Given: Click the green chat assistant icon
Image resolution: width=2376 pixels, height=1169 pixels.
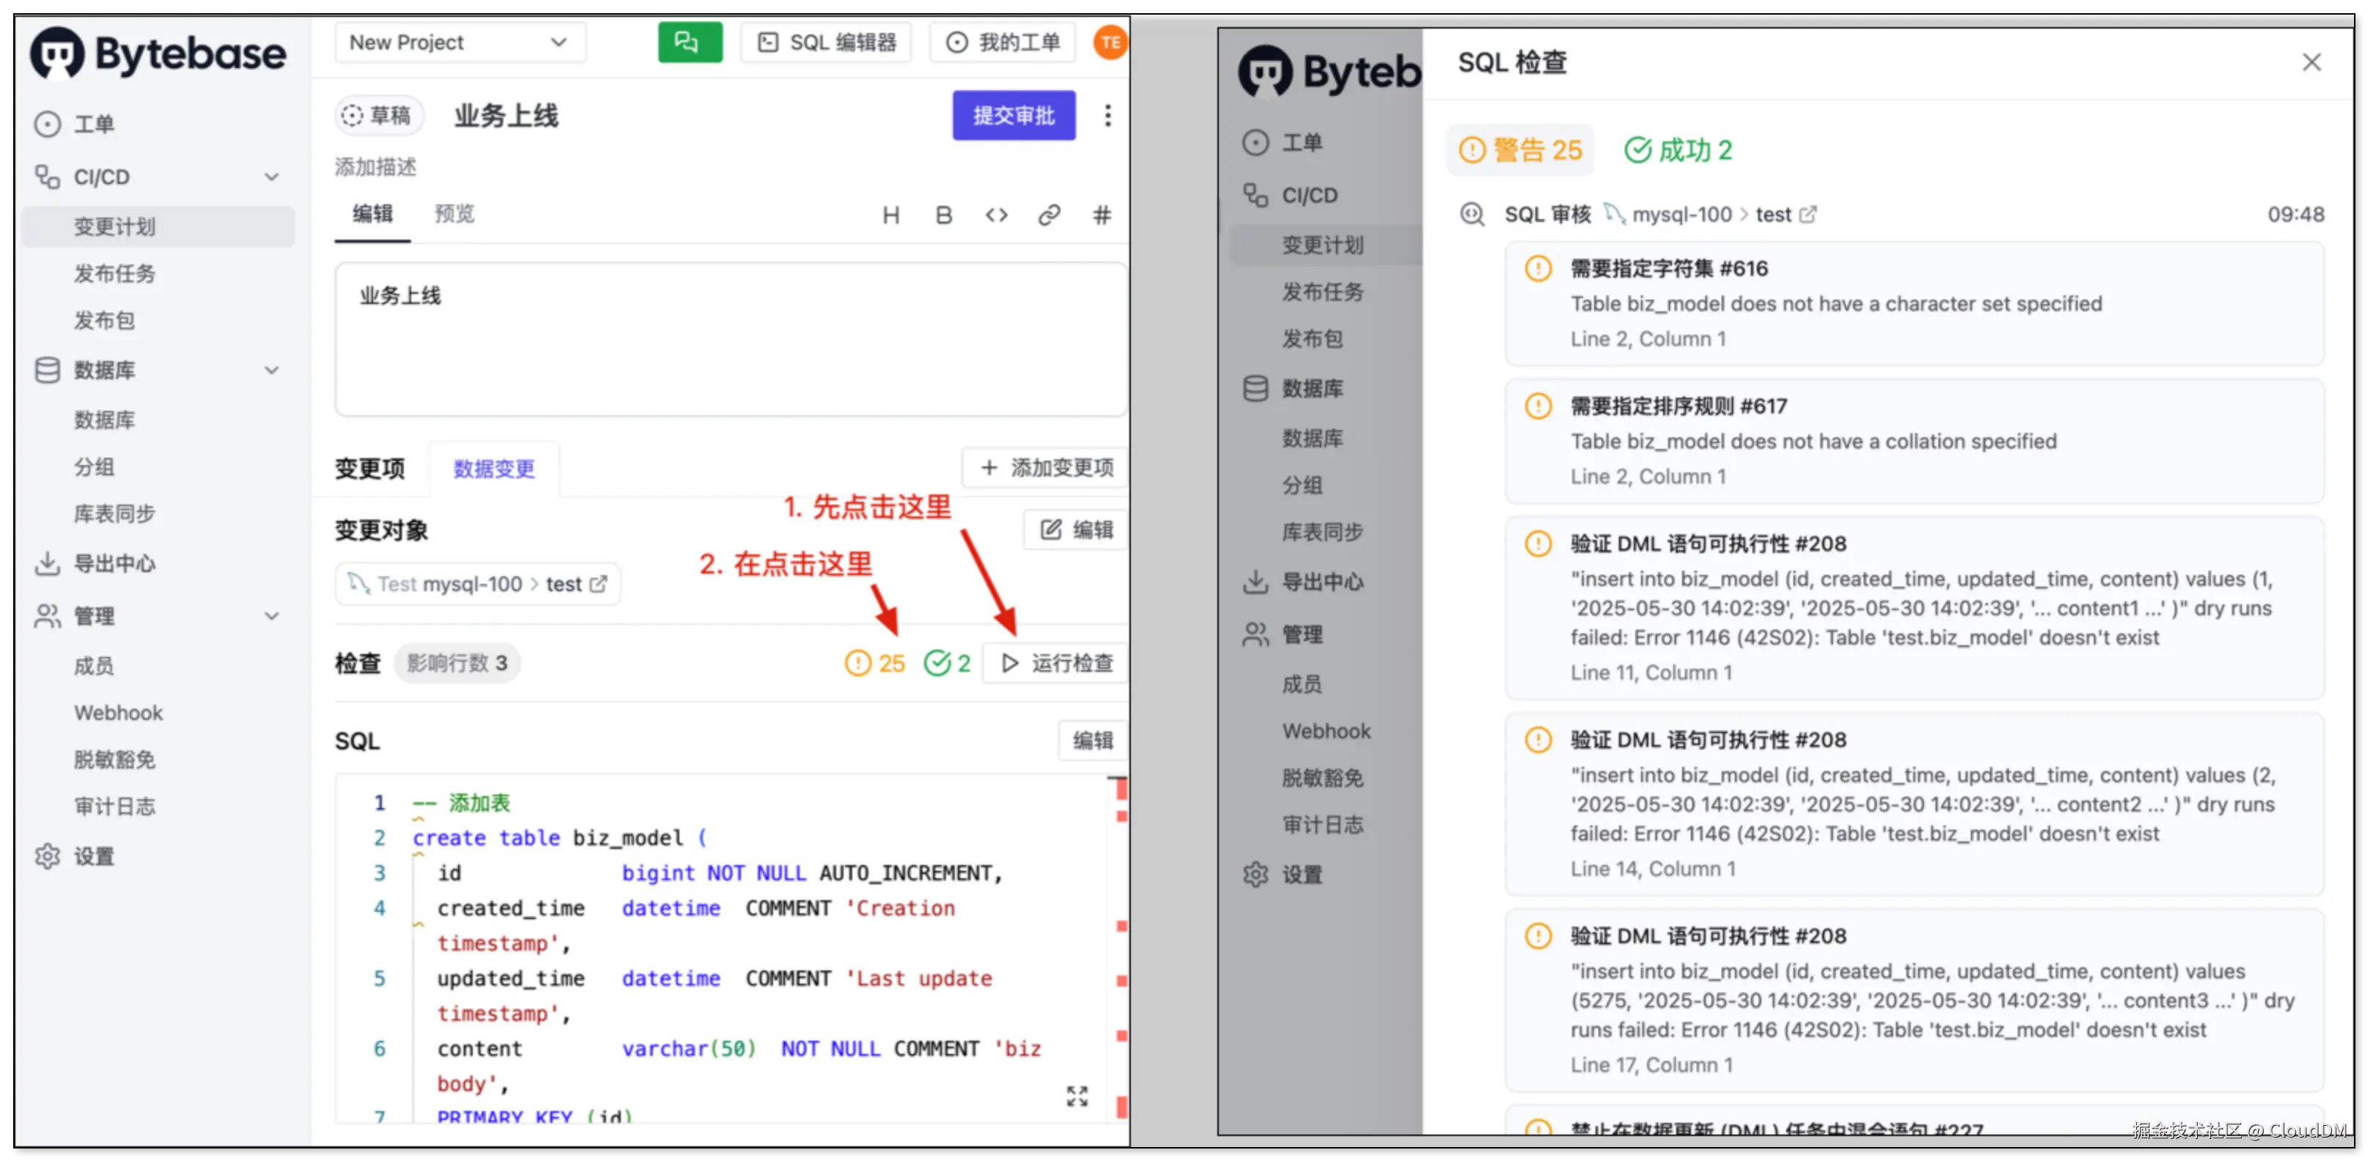Looking at the screenshot, I should tap(689, 42).
